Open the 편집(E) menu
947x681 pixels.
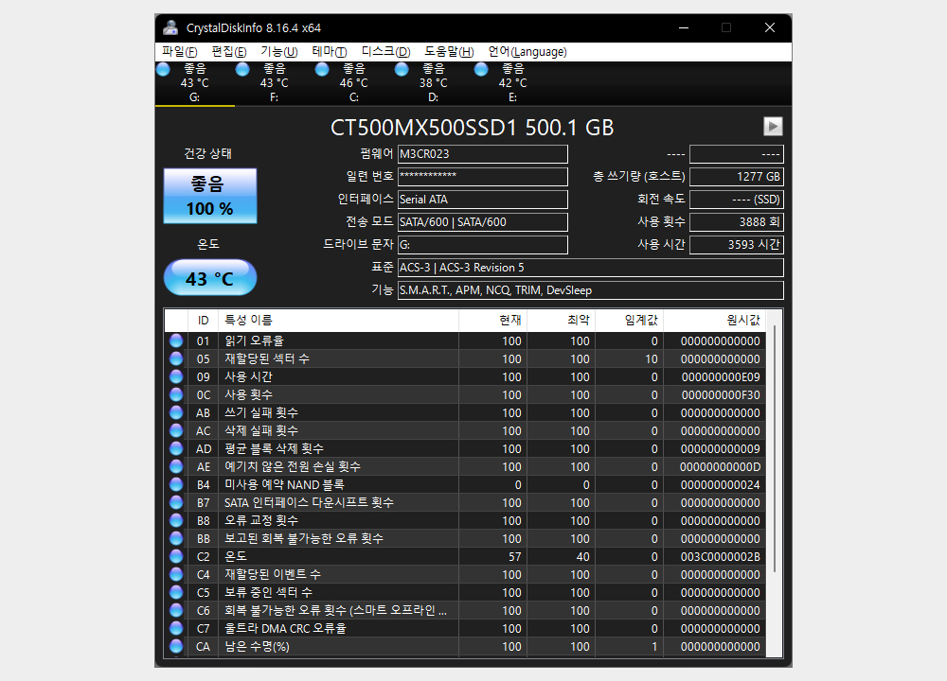tap(229, 52)
